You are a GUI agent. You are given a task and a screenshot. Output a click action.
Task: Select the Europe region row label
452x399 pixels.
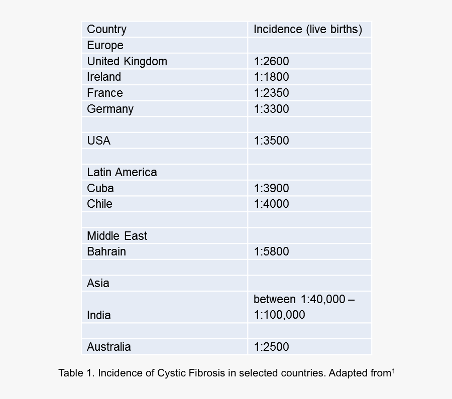[105, 45]
